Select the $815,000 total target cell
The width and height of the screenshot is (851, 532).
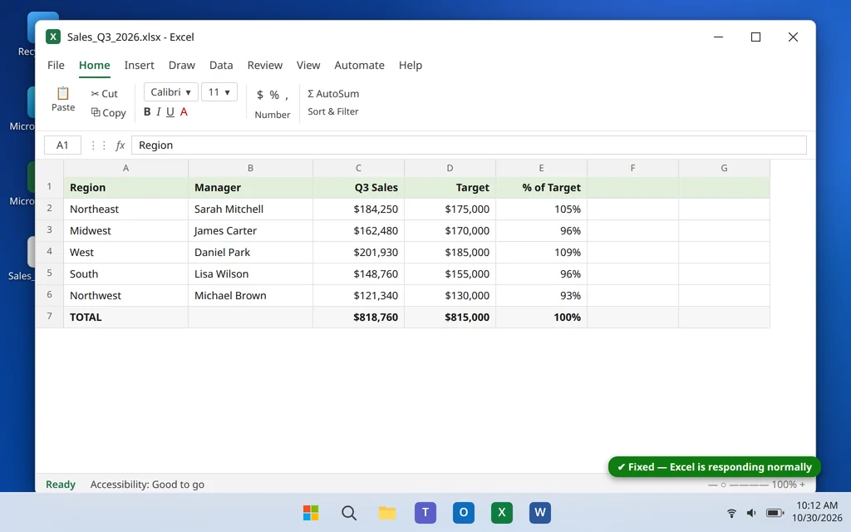coord(450,317)
